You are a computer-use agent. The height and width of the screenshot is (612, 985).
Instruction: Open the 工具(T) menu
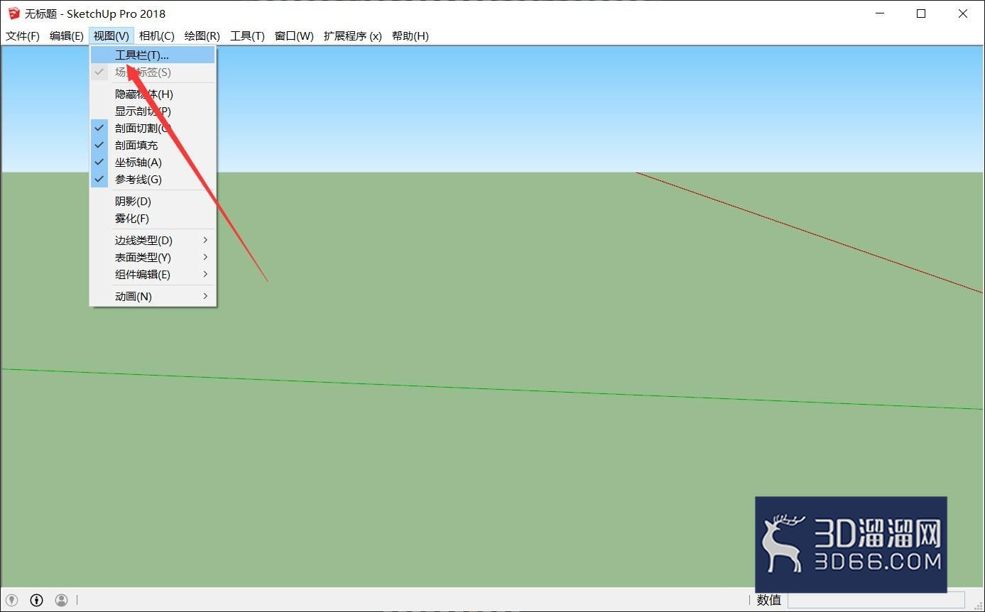247,36
